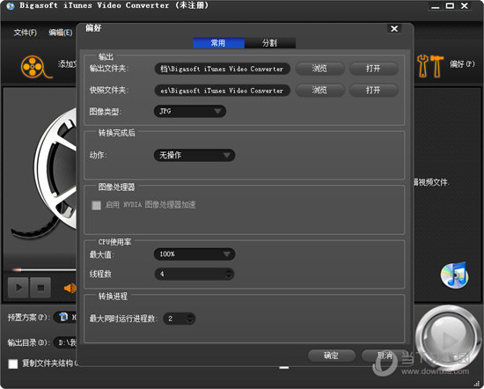This screenshot has width=484, height=389.
Task: Click 打开 for output folder
Action: click(373, 69)
